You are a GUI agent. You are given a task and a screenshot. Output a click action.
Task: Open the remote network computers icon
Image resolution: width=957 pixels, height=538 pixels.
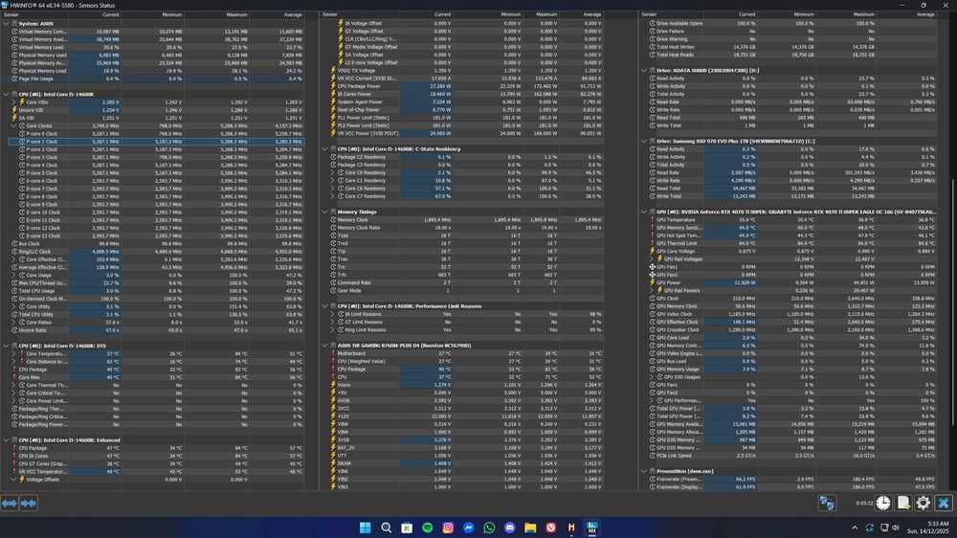827,503
